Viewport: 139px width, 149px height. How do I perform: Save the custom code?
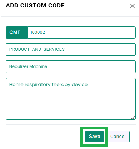[x=94, y=137]
